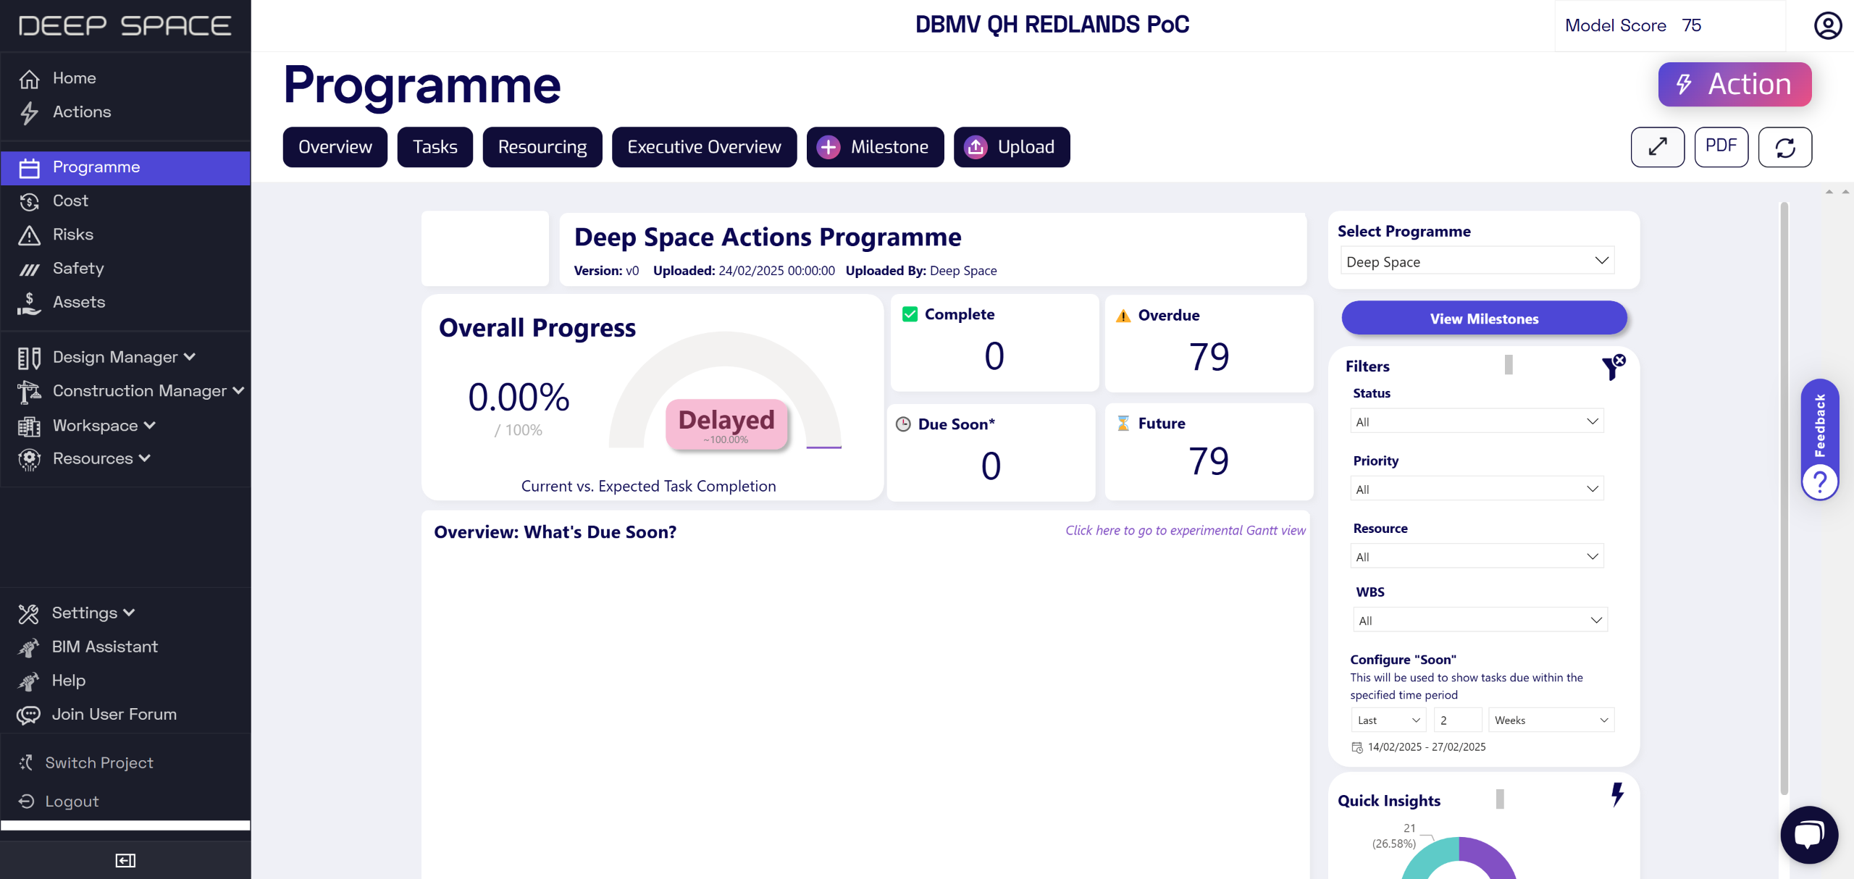Click the refresh icon button
The image size is (1854, 879).
pos(1784,147)
